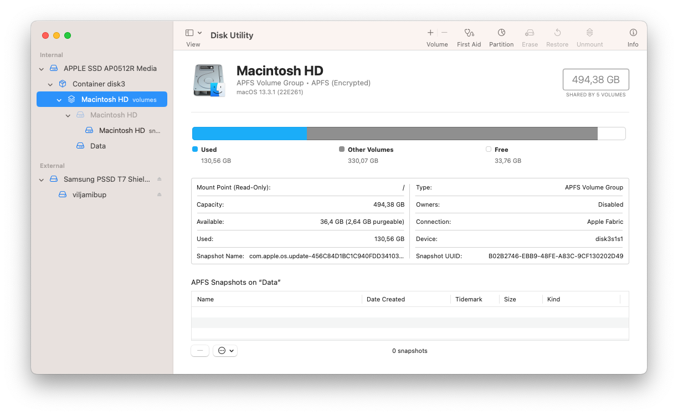The width and height of the screenshot is (678, 415).
Task: Click the Macintosh HD stacked-layers icon
Action: [71, 100]
